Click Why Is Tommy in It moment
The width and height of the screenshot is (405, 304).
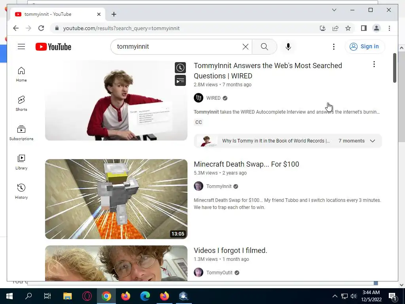(276, 141)
